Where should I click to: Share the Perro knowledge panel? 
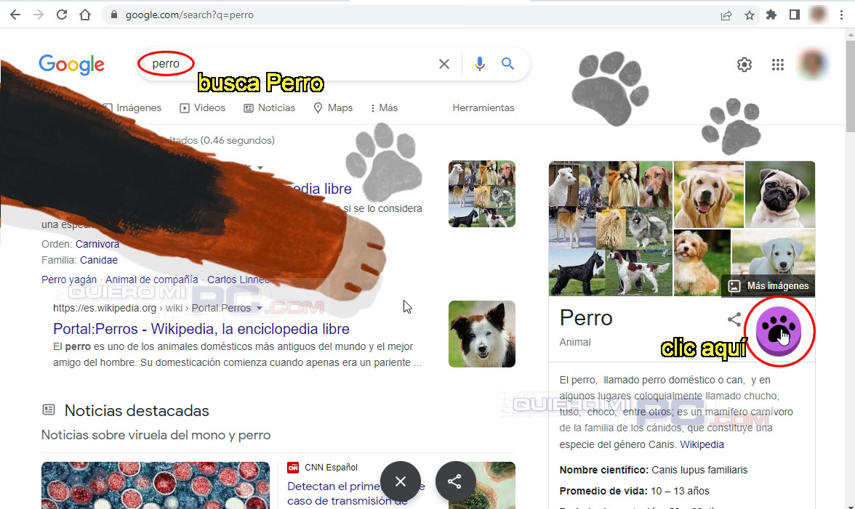(x=734, y=319)
